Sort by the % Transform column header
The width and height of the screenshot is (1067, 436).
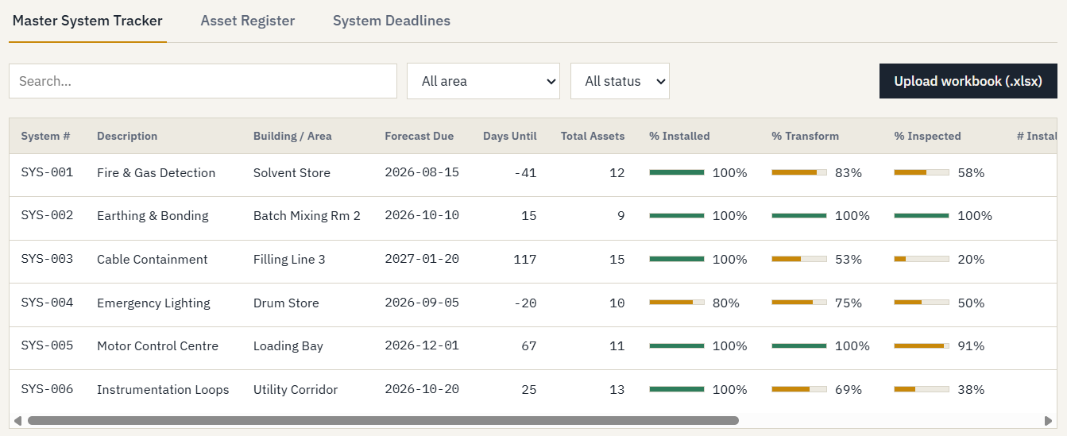(x=805, y=136)
